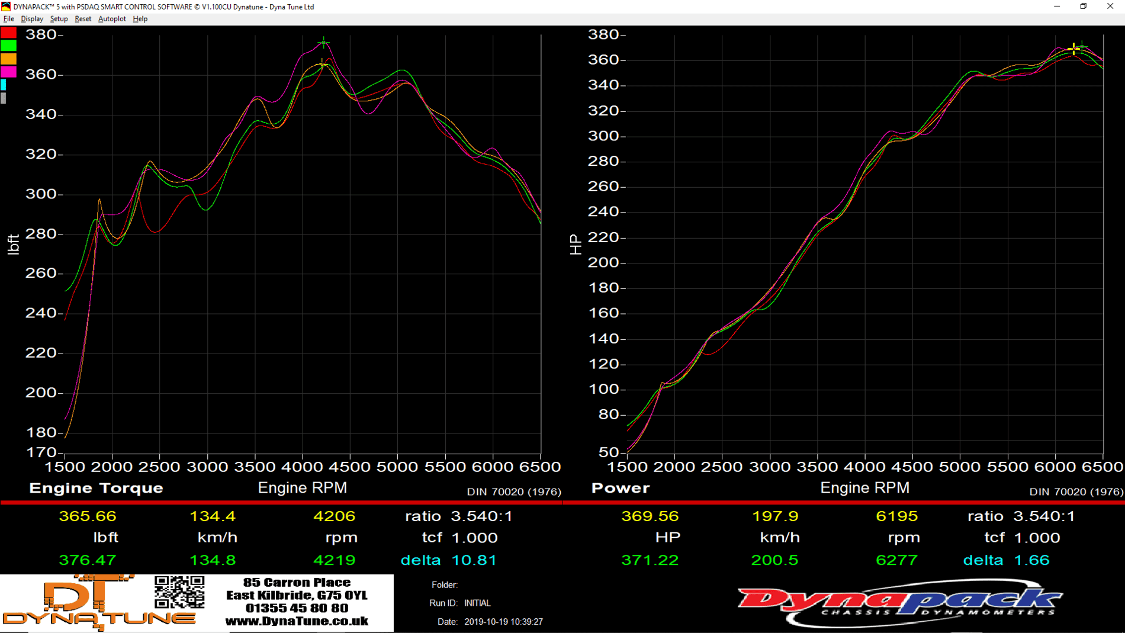
Task: Open the Display menu
Action: click(32, 19)
